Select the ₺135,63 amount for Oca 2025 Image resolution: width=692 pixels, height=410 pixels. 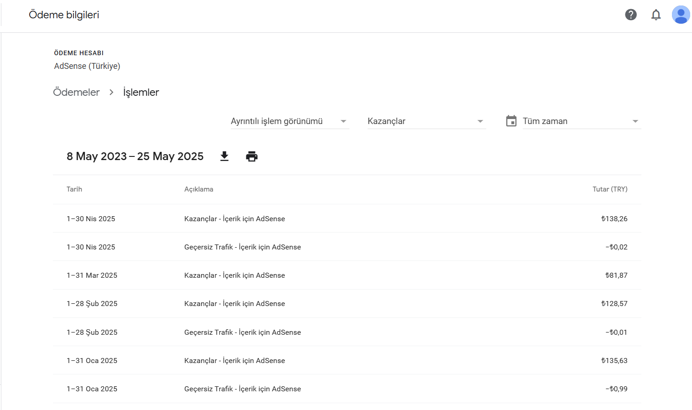click(x=614, y=361)
